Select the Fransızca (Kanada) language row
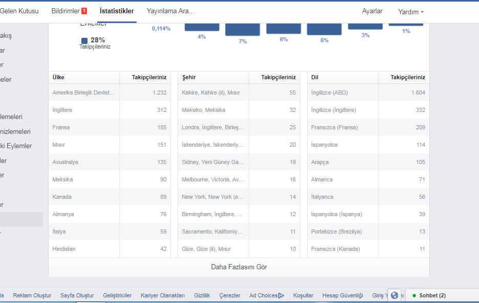479x303 pixels. (368, 249)
